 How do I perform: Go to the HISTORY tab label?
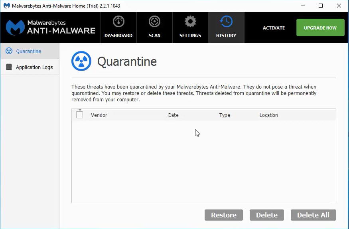(x=226, y=36)
